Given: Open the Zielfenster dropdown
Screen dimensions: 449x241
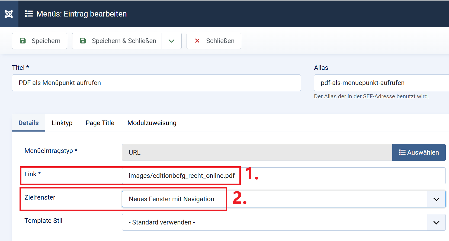Looking at the screenshot, I should (x=436, y=199).
